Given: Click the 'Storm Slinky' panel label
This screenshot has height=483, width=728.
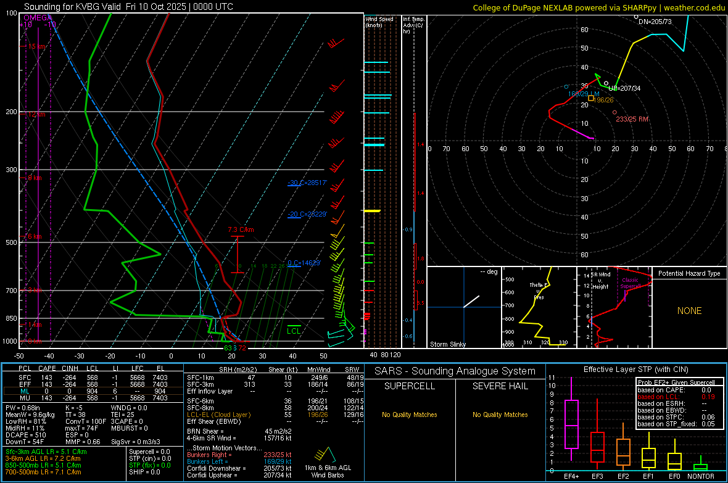Looking at the screenshot, I should coord(448,344).
